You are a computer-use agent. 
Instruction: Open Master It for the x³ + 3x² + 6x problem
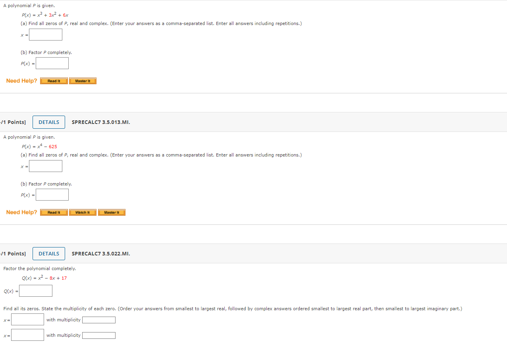point(83,81)
